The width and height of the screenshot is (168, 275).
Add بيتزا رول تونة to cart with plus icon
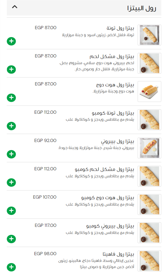pos(11,41)
